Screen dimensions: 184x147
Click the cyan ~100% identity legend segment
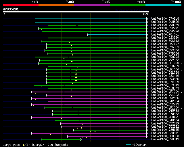pyautogui.click(x=164, y=5)
